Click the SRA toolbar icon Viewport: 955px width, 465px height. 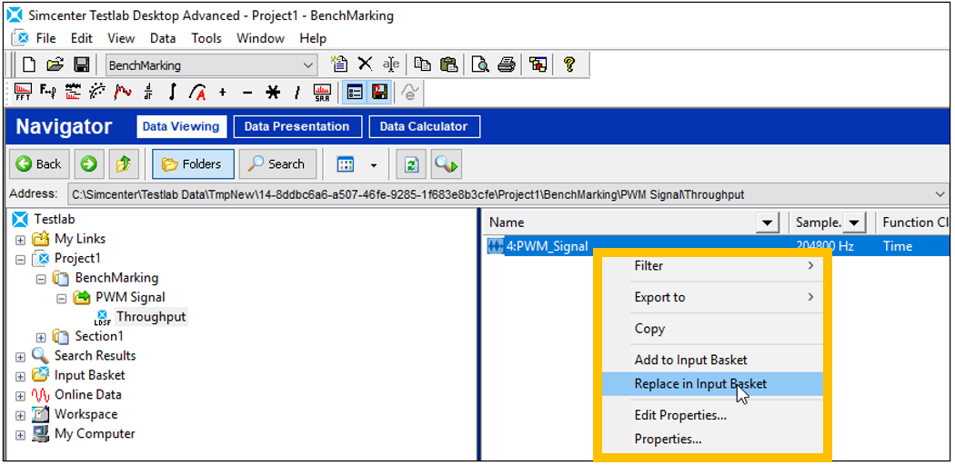[322, 93]
